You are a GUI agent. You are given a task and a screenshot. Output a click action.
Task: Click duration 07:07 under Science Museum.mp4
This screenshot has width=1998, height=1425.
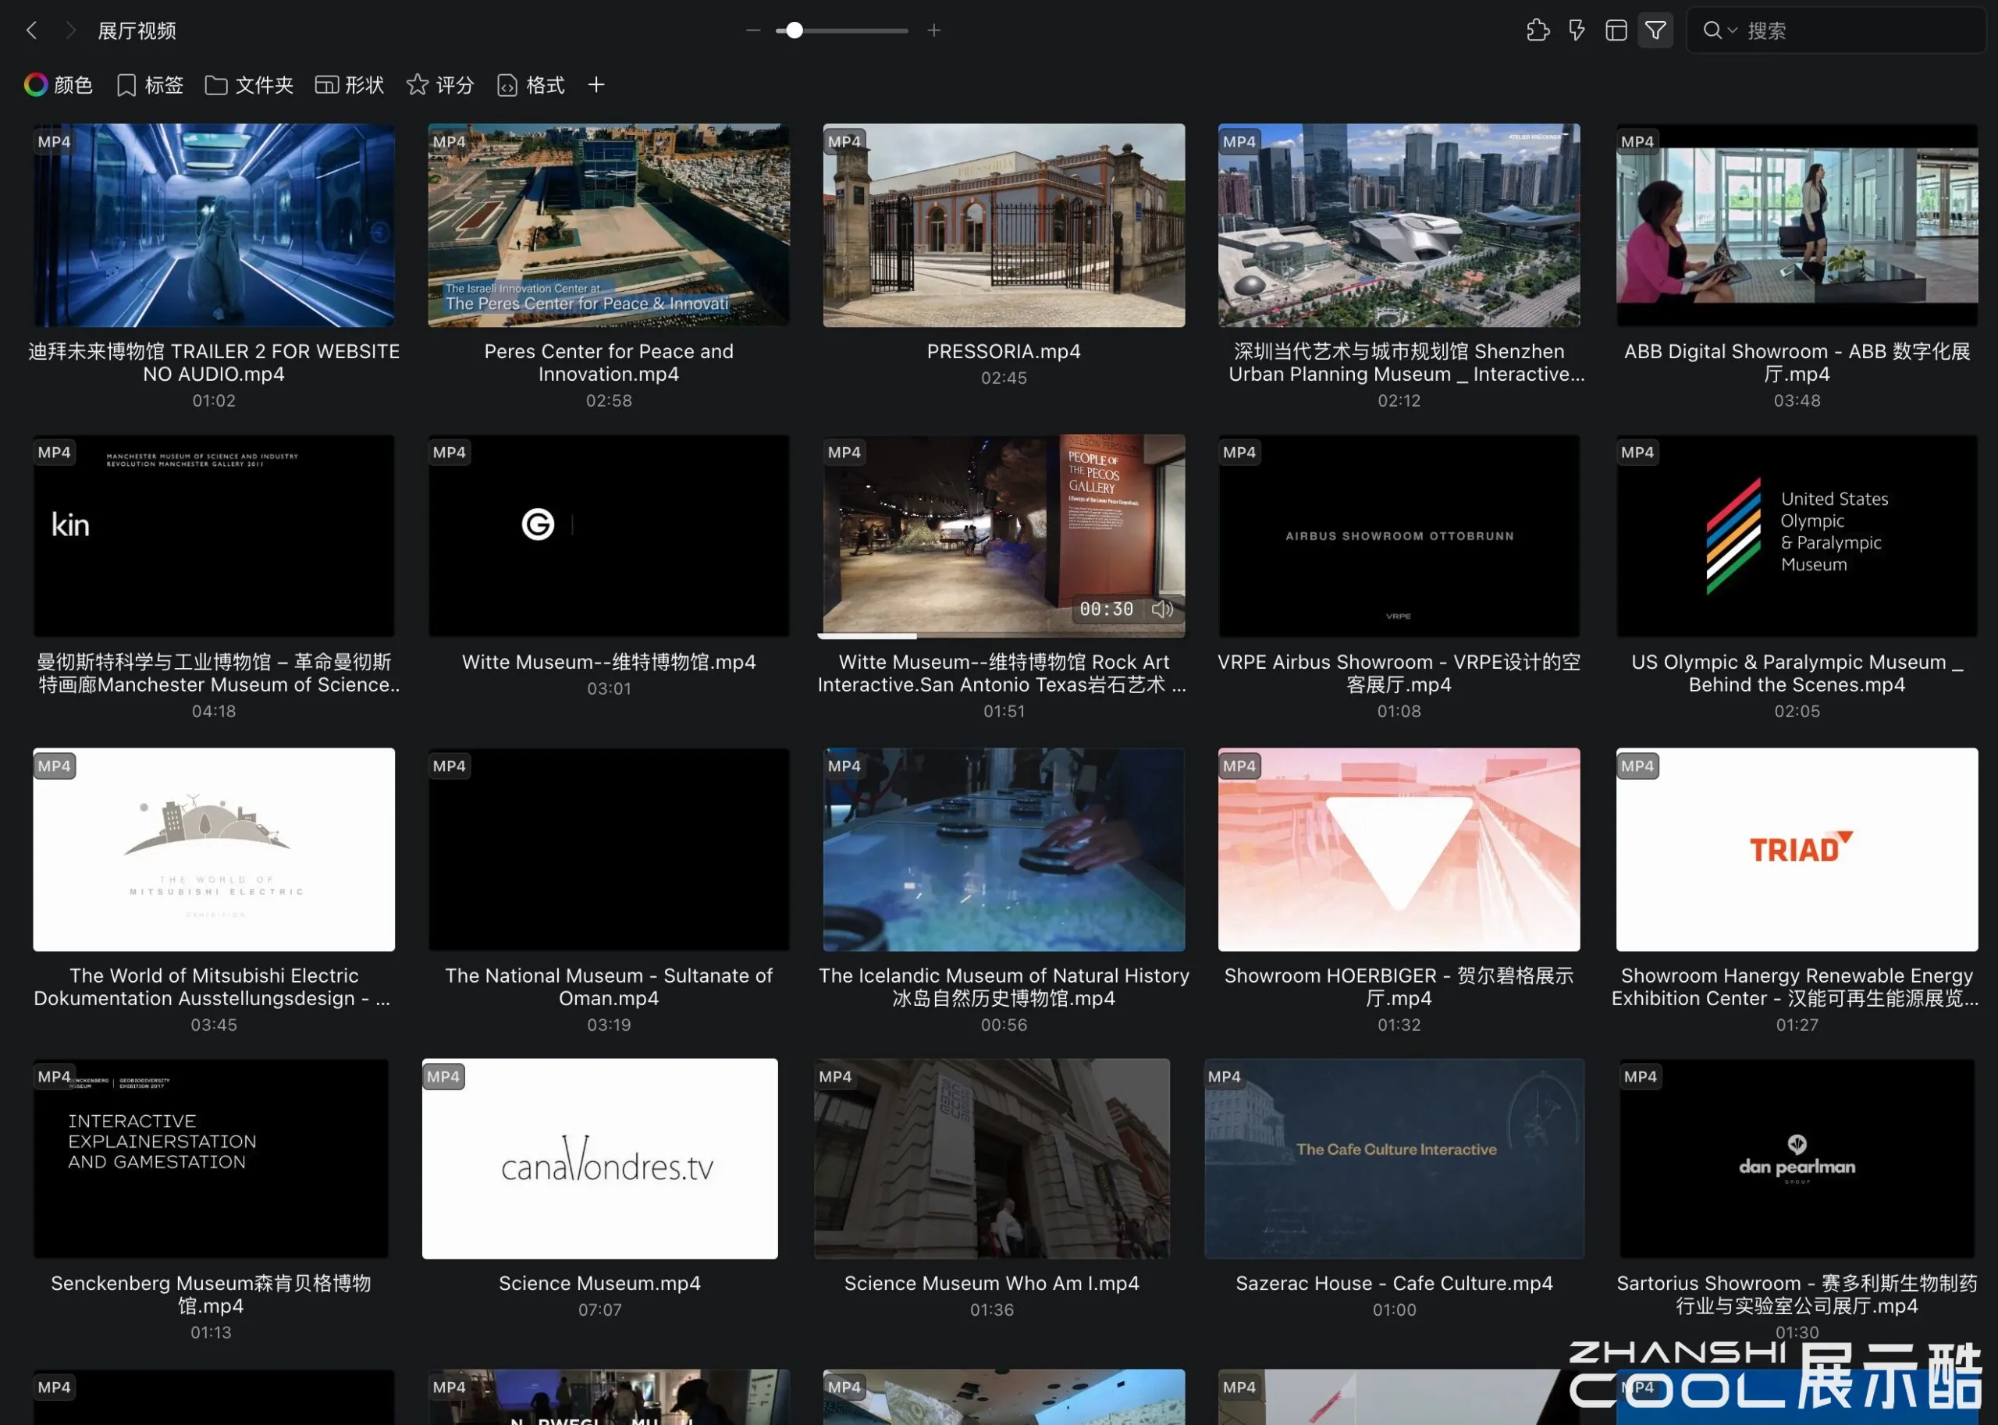pyautogui.click(x=599, y=1310)
